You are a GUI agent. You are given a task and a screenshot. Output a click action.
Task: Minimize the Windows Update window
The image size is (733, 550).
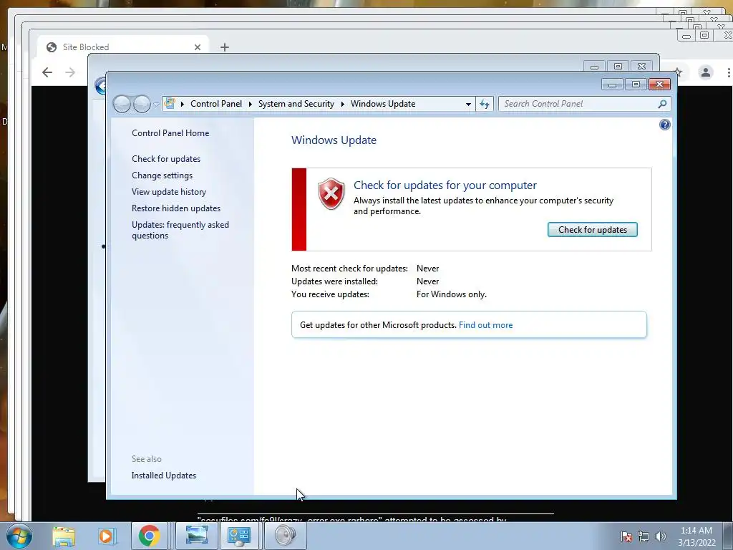click(613, 85)
